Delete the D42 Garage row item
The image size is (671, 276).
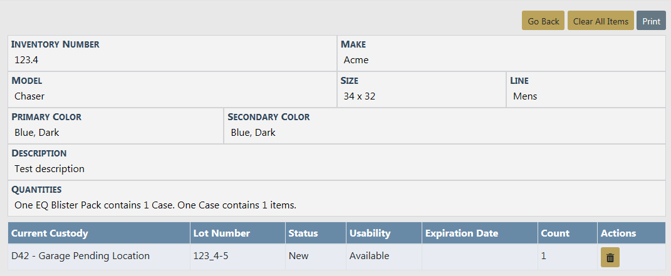[x=610, y=257]
